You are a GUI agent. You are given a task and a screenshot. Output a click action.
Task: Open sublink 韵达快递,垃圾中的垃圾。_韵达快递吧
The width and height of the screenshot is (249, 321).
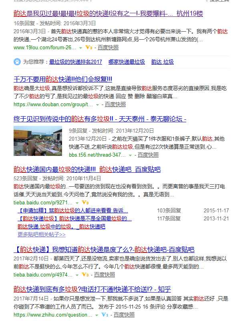pyautogui.click(x=61, y=226)
